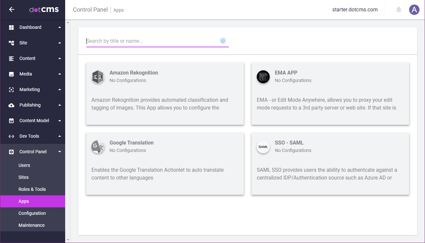This screenshot has width=425, height=243.
Task: Expand the Site menu chevron
Action: [60, 43]
